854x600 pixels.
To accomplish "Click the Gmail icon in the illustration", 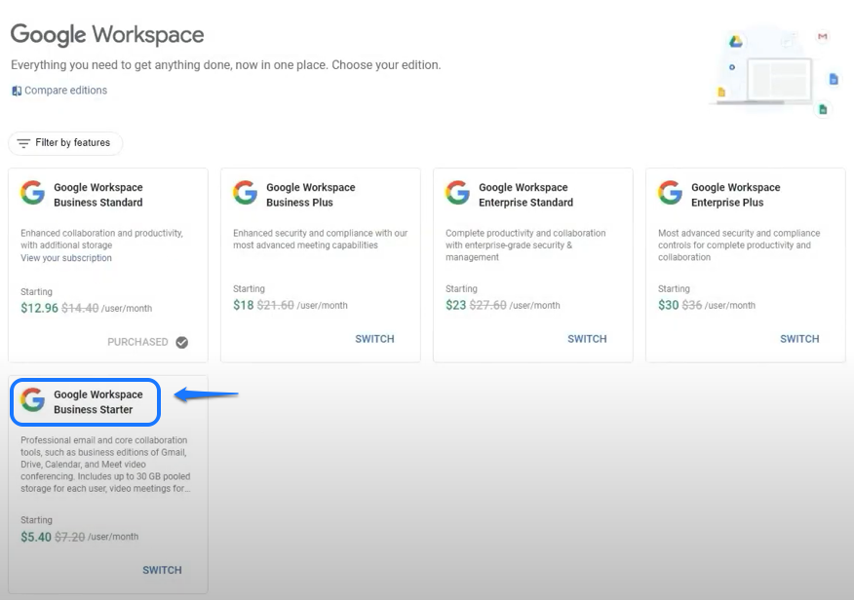I will [x=823, y=36].
